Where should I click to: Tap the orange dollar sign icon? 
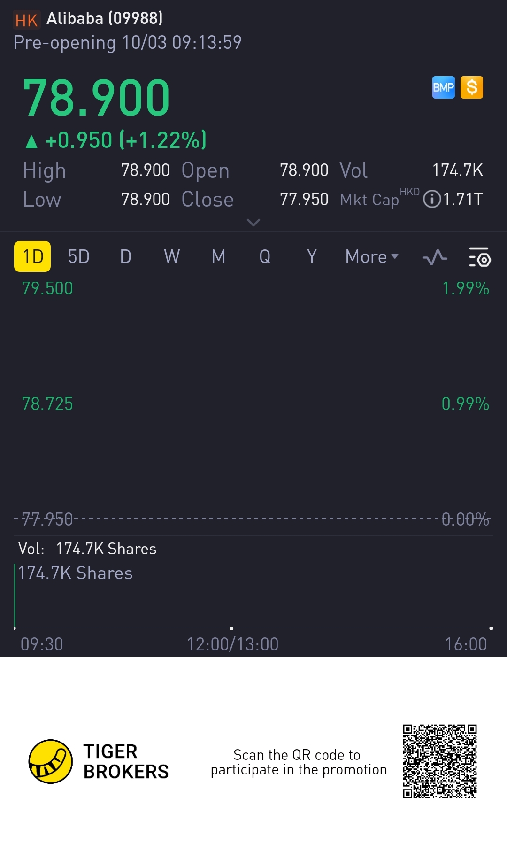pos(472,87)
